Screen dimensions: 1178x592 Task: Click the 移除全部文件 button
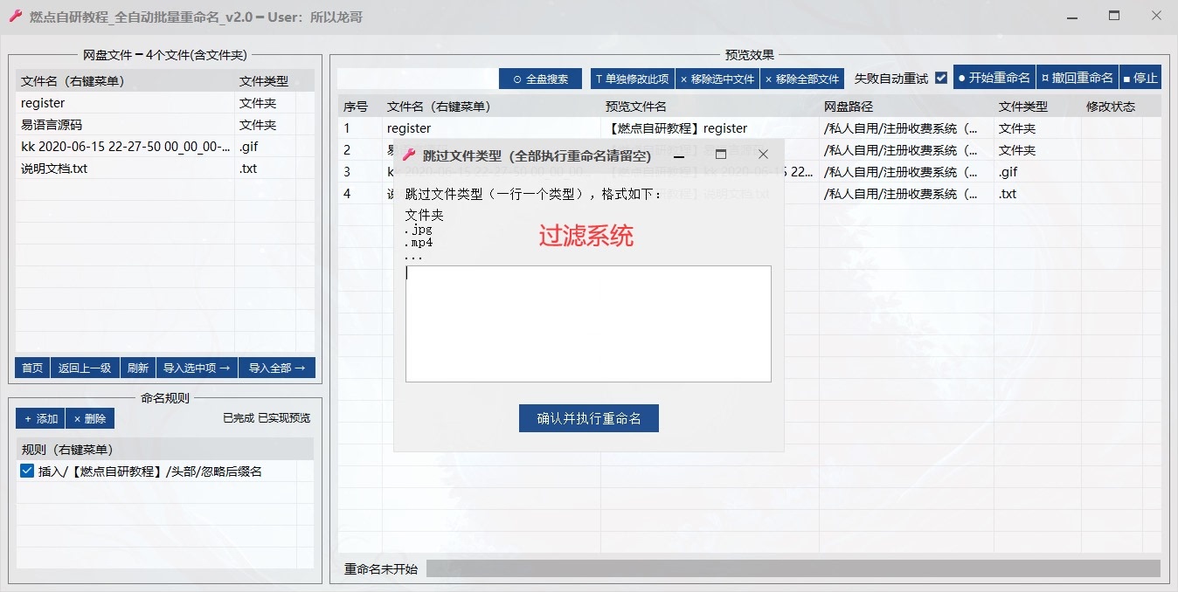(x=801, y=79)
